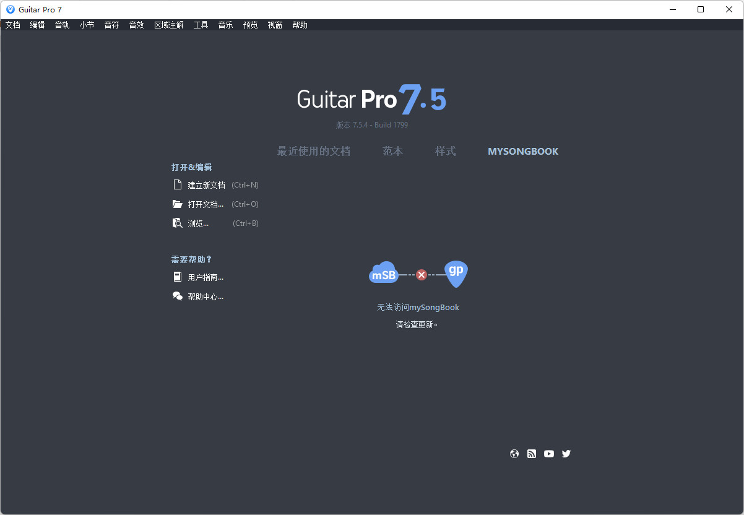Viewport: 744px width, 515px height.
Task: Click the new document page icon
Action: 178,185
